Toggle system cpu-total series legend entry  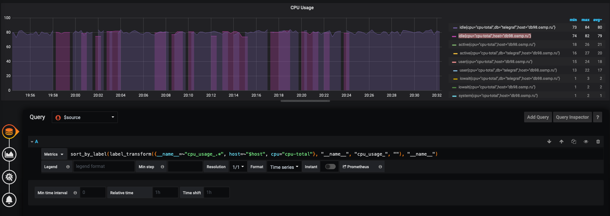pyautogui.click(x=498, y=96)
